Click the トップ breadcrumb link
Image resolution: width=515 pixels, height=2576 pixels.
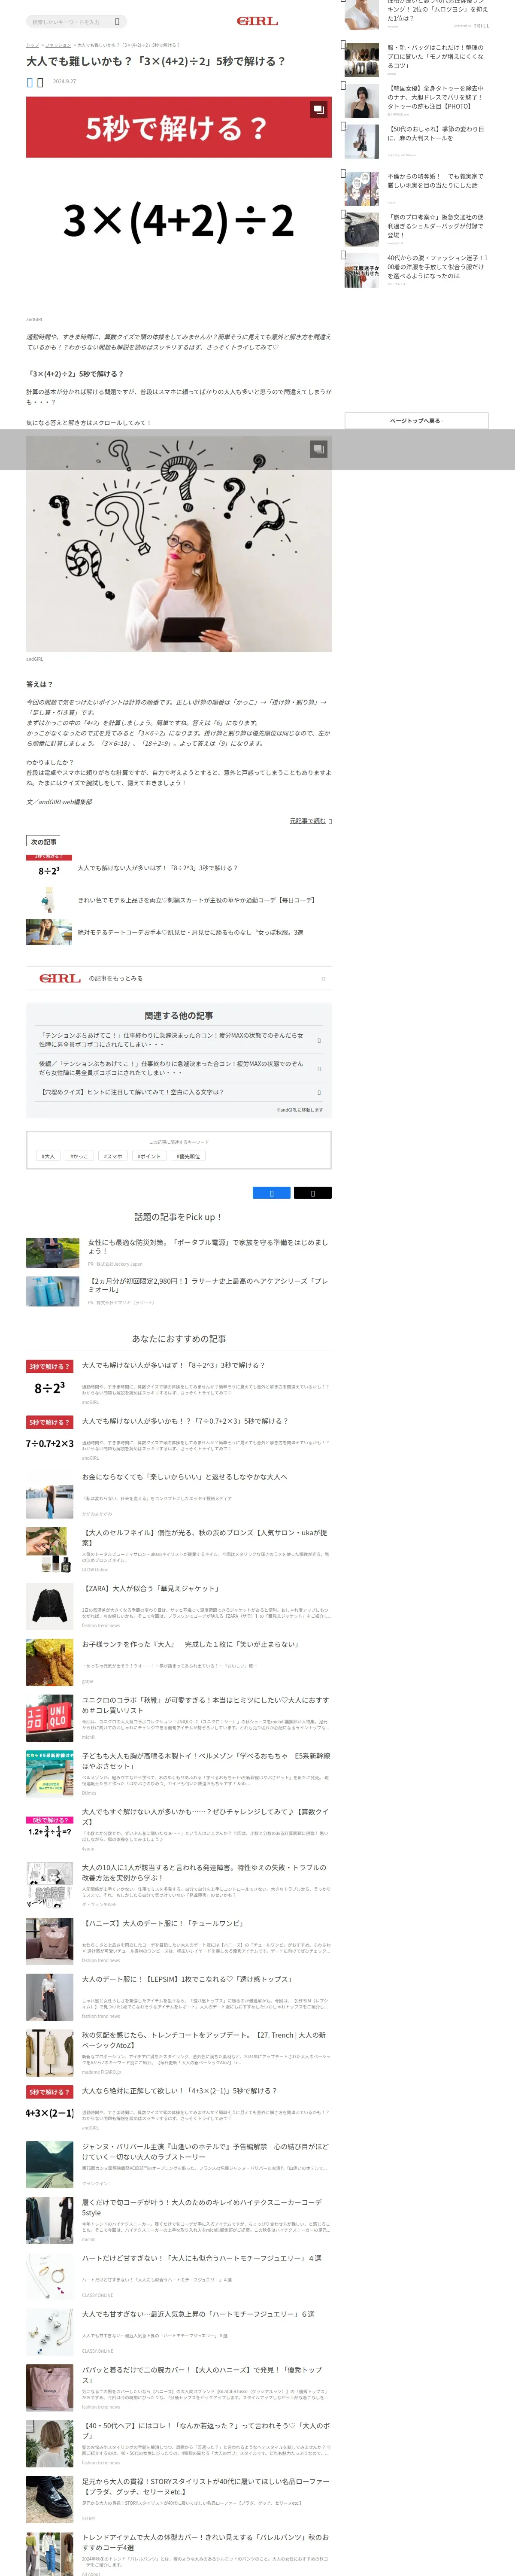point(32,45)
